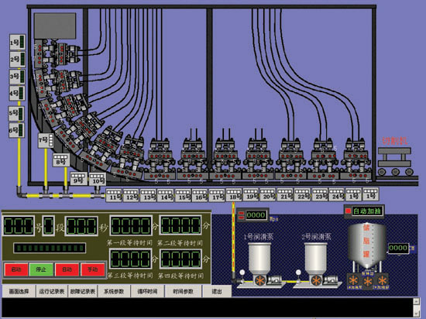
Task: Select the 1号 distributor box
Action: click(18, 42)
